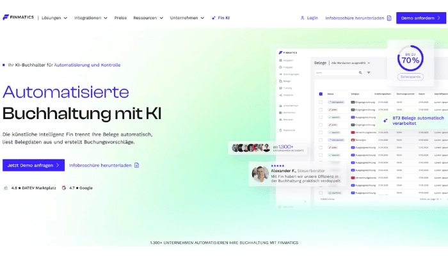
Task: Click the Demo anfordern button
Action: 421,18
